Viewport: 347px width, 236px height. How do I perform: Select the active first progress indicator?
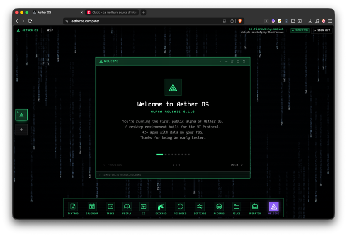point(159,154)
